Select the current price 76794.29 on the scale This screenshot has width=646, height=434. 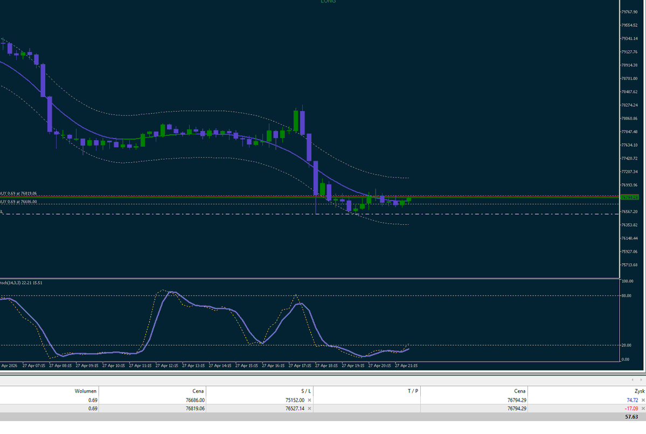click(x=630, y=197)
